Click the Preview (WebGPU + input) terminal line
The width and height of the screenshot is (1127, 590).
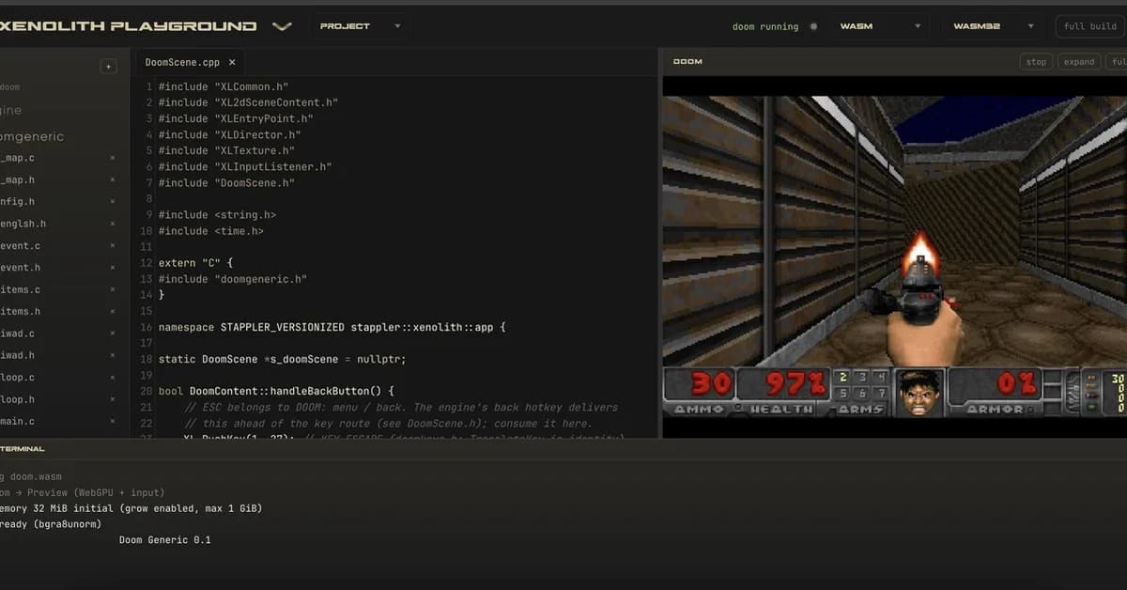coord(83,492)
